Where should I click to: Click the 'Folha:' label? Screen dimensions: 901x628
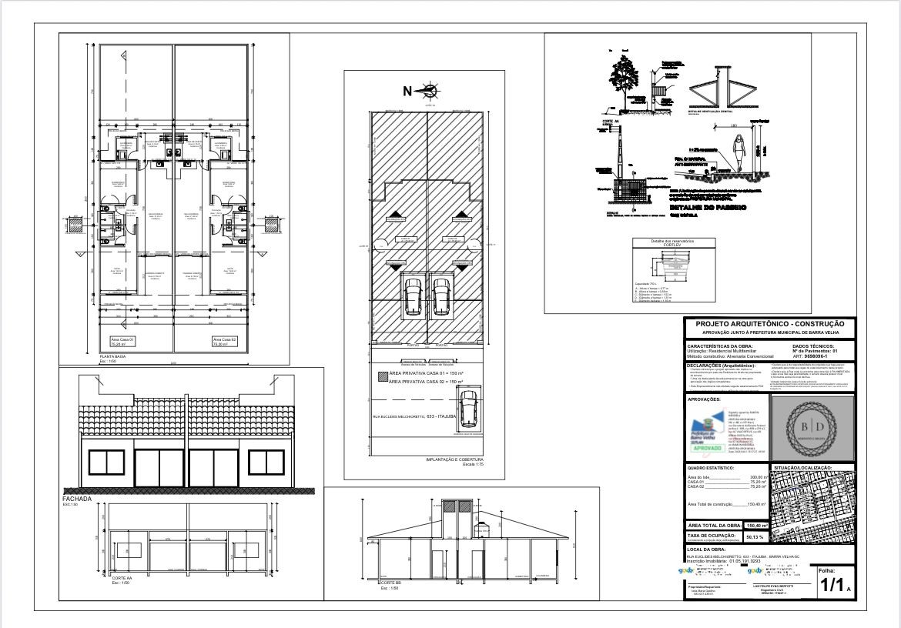point(827,571)
